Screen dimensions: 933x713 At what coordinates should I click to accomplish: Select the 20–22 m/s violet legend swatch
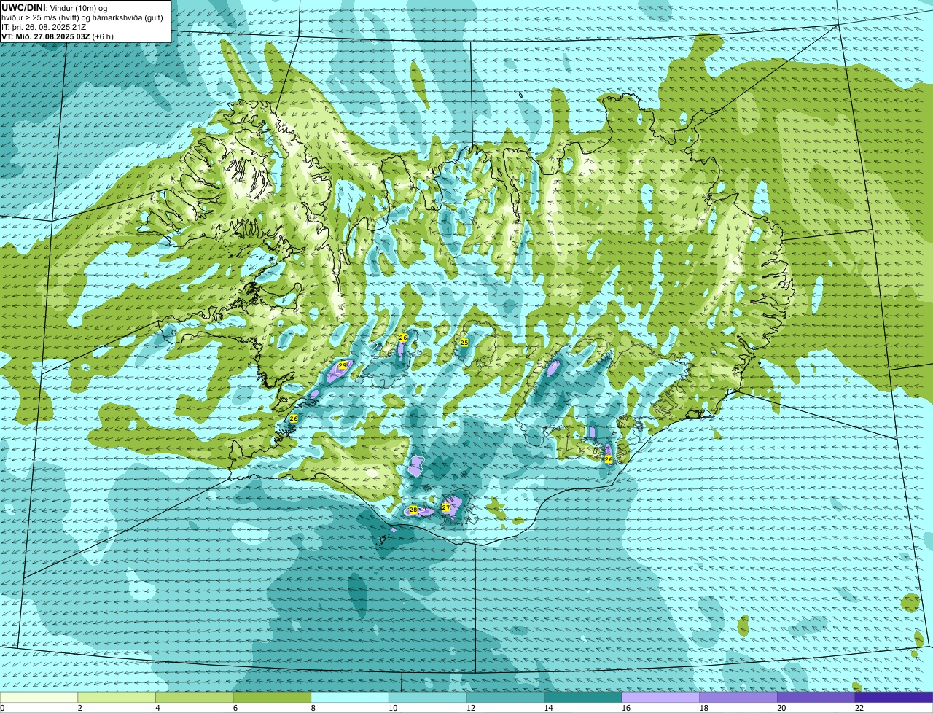(x=816, y=698)
